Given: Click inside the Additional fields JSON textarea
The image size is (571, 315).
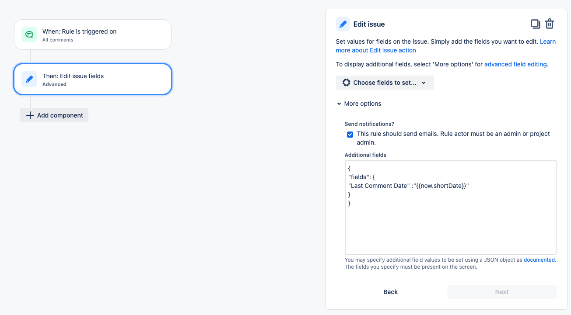Looking at the screenshot, I should tap(451, 208).
